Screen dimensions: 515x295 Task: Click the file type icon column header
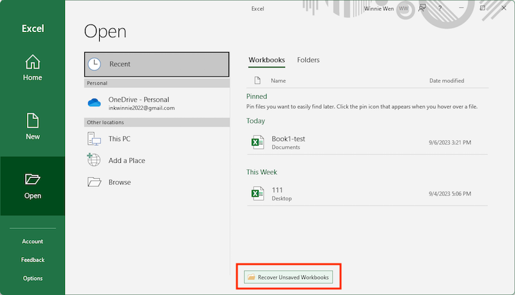257,80
